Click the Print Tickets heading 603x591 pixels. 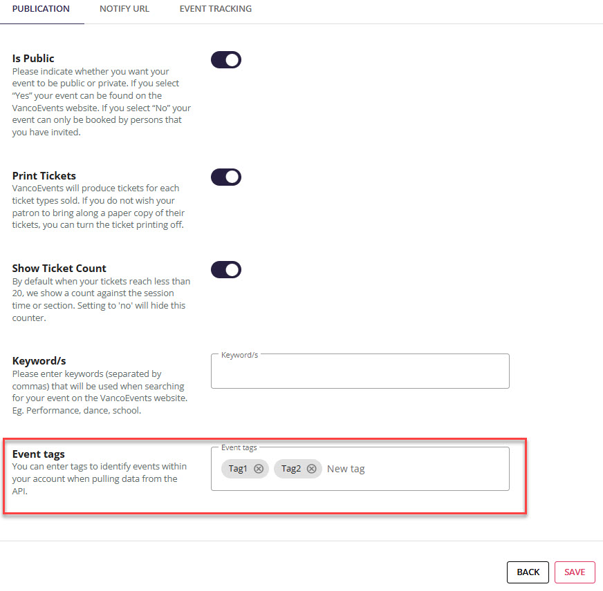click(x=44, y=176)
